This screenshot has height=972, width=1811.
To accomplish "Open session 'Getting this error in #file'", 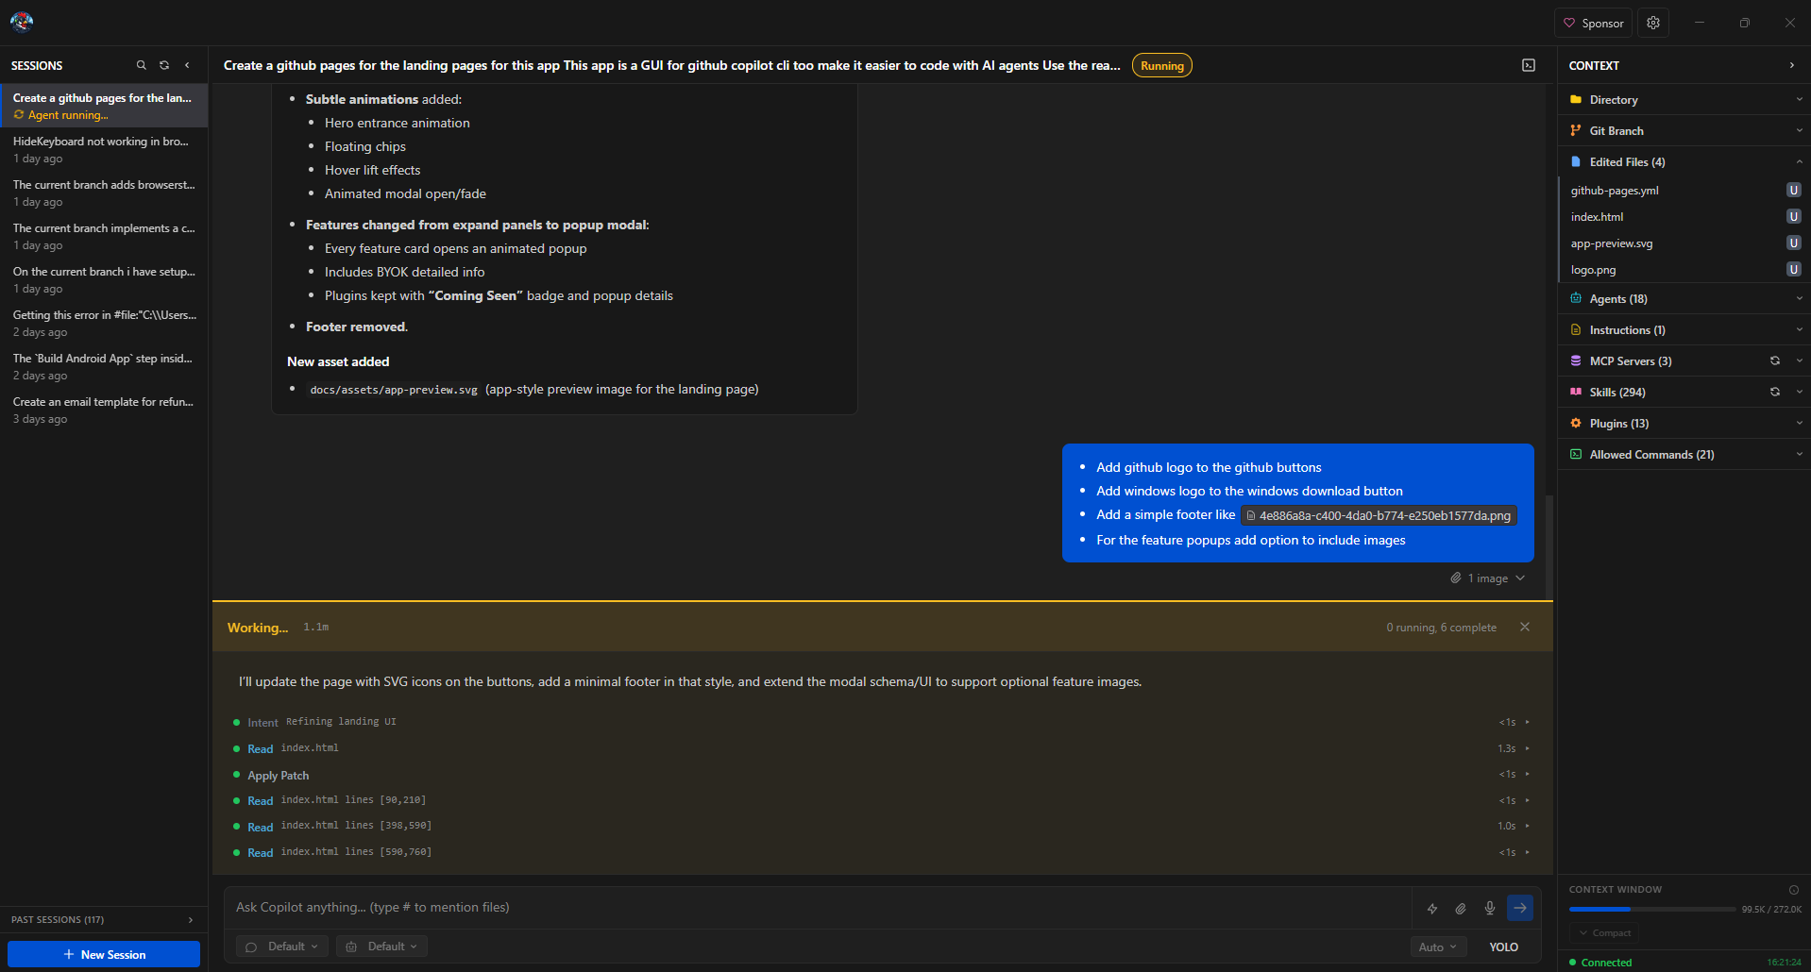I will coord(104,323).
